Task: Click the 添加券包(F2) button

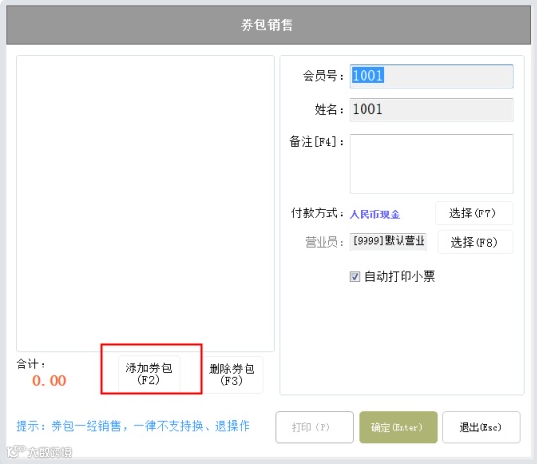Action: pyautogui.click(x=149, y=373)
